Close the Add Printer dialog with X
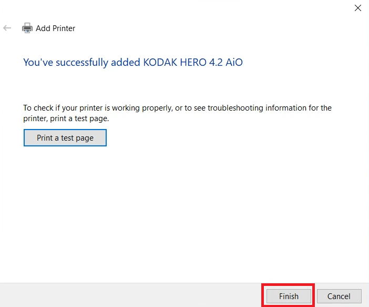This screenshot has height=307, width=369. 358,8
